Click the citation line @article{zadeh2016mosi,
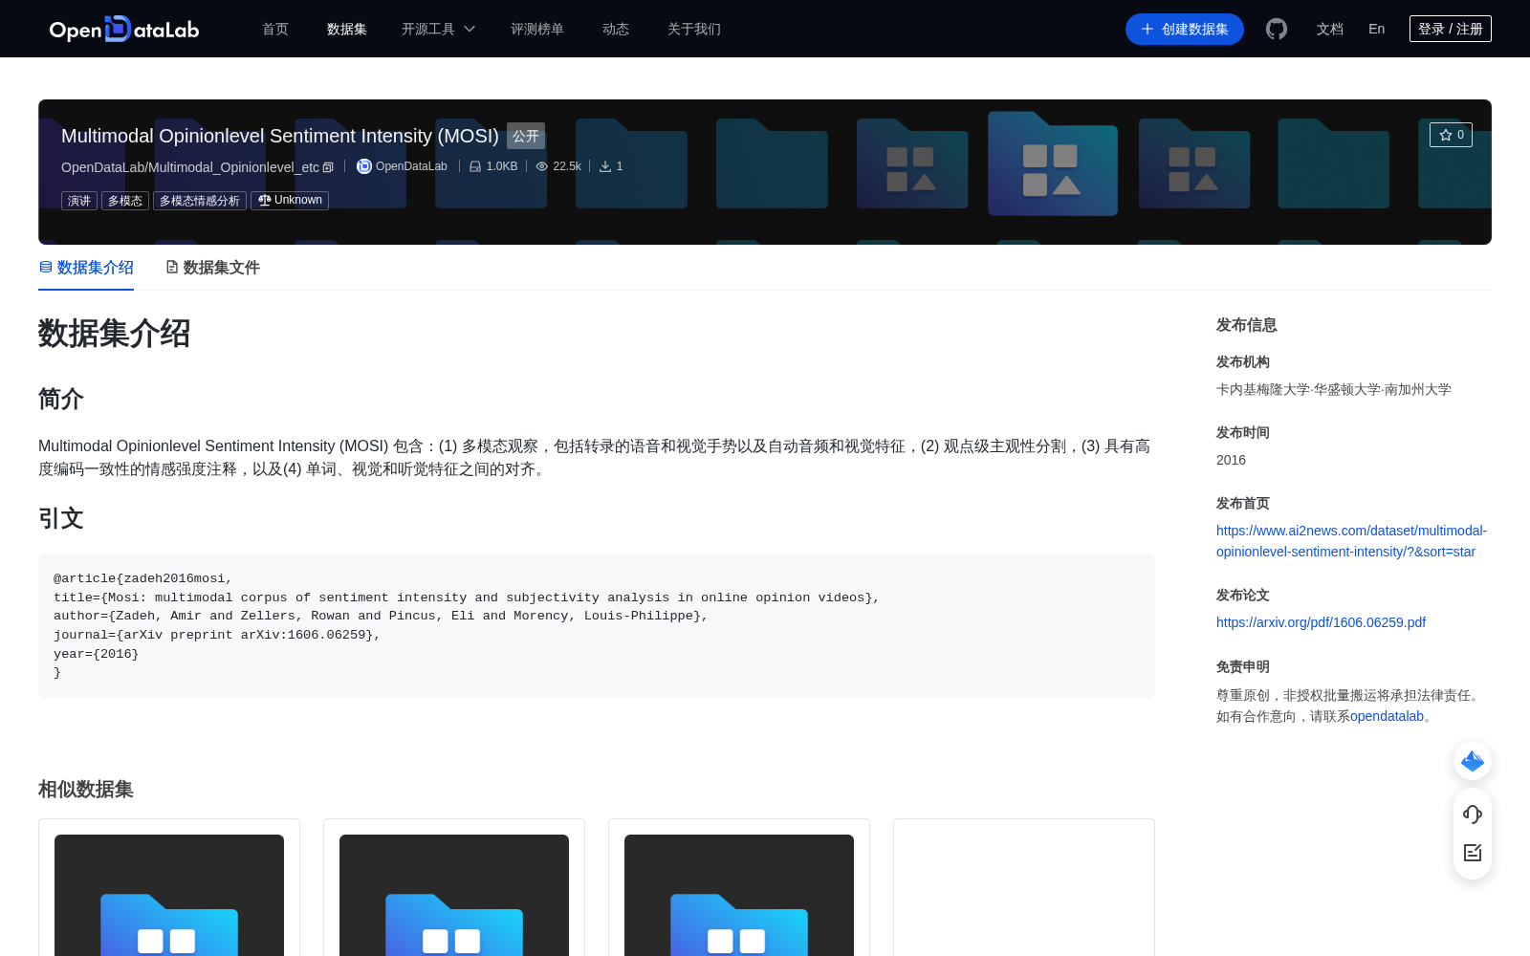The width and height of the screenshot is (1530, 956). tap(142, 578)
